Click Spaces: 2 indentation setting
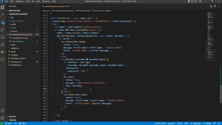222x125 pixels. 171,123
